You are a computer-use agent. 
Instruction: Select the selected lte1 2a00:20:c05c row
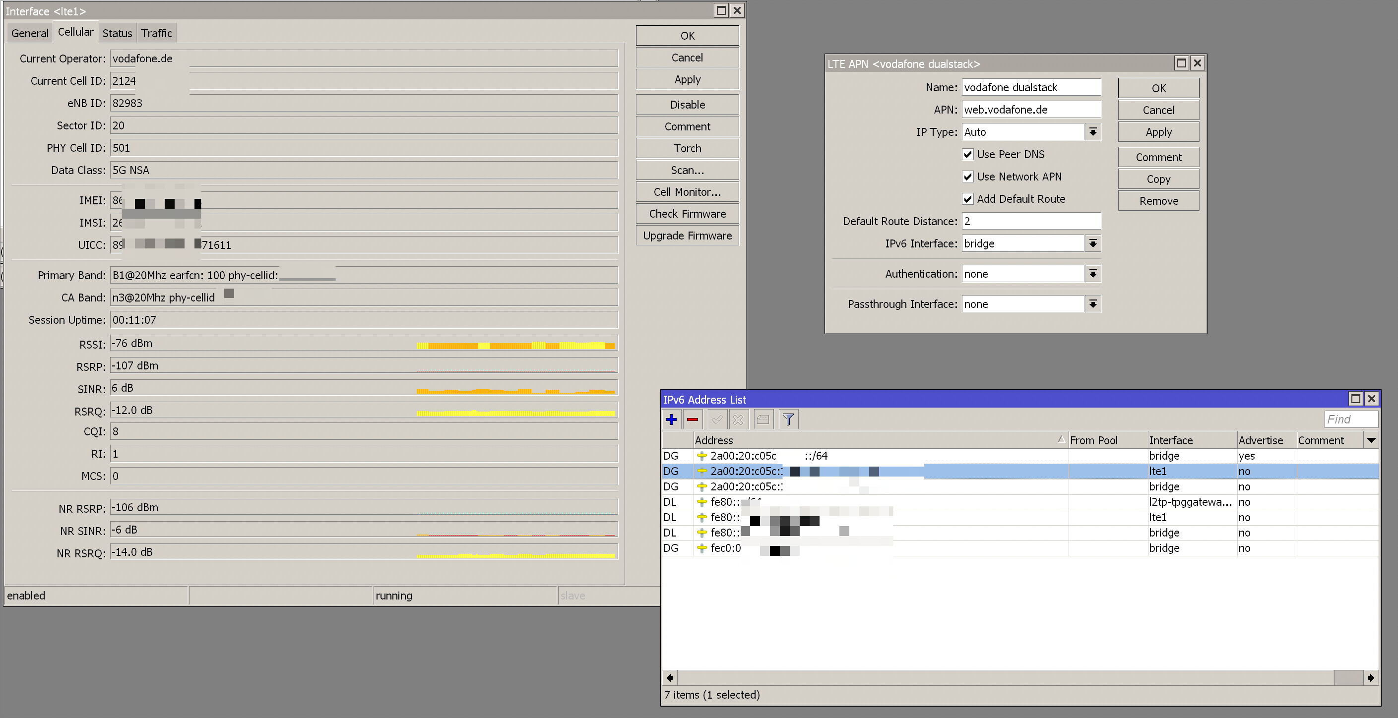pos(1020,471)
